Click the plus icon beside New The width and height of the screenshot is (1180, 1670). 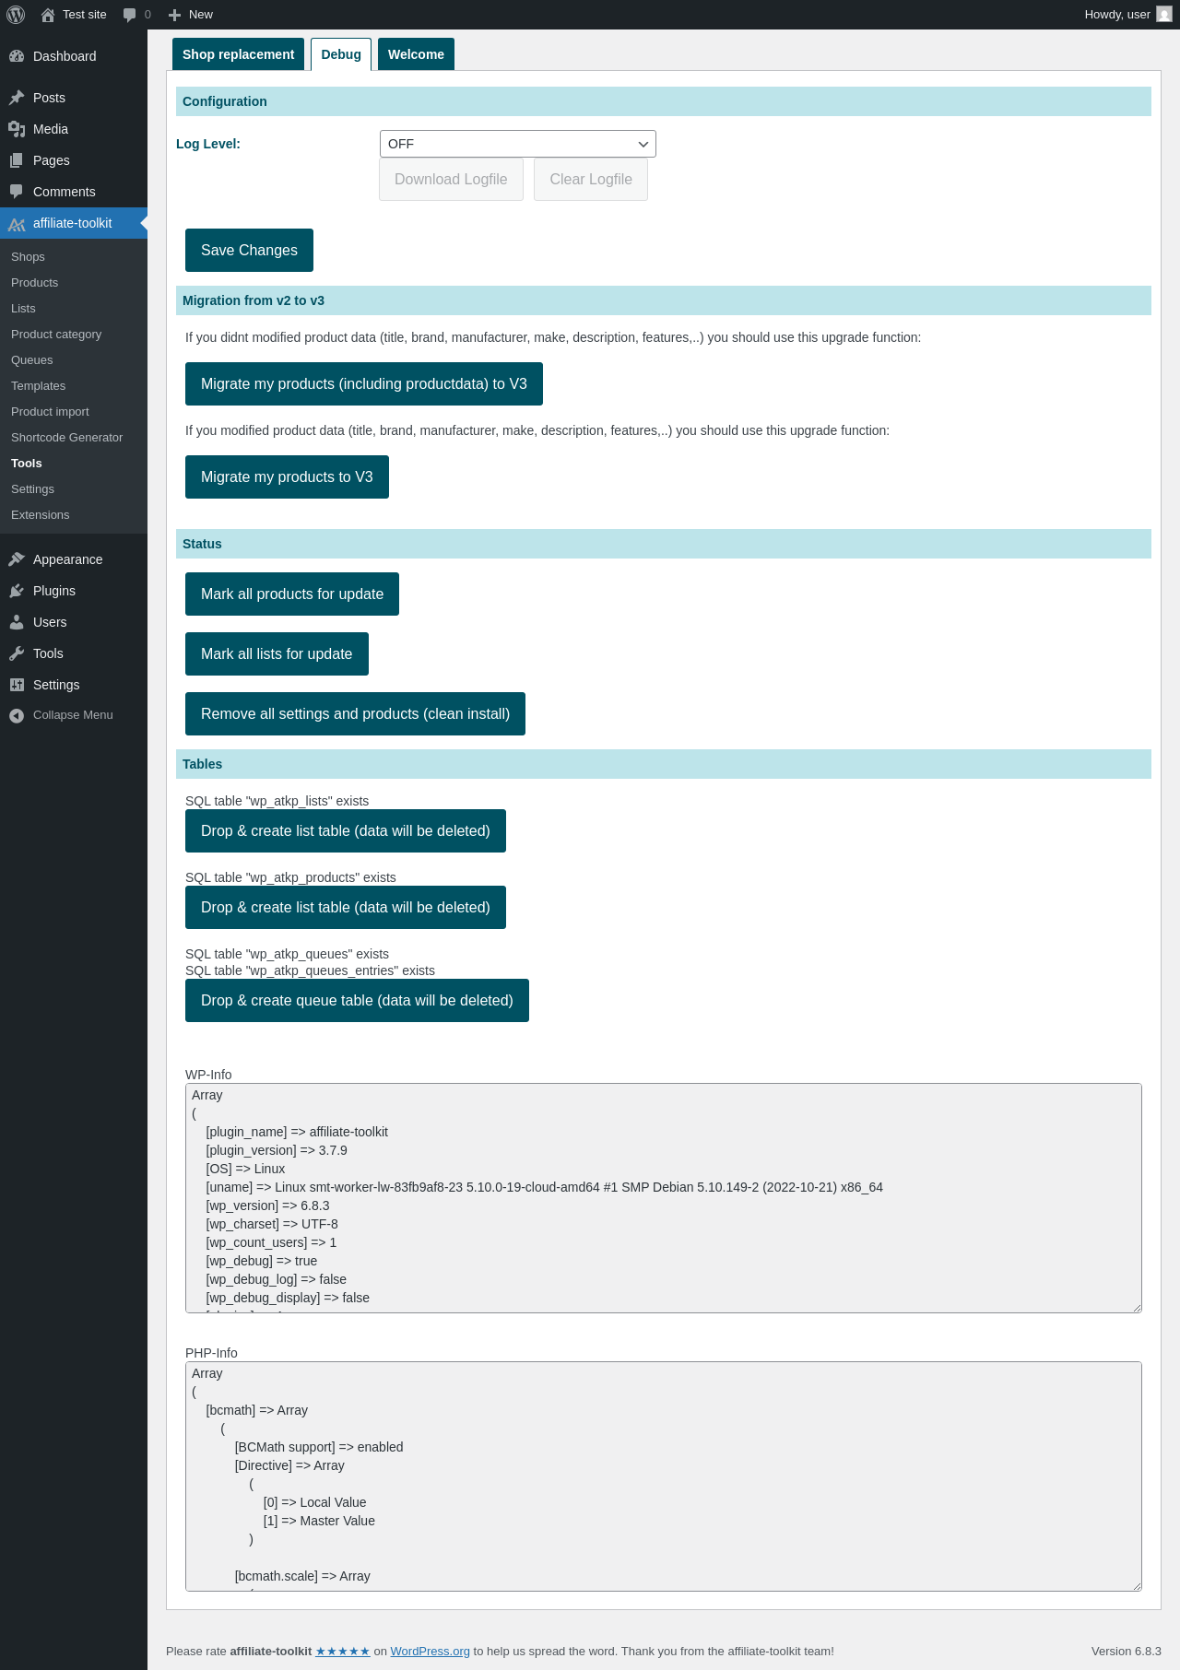pos(174,15)
